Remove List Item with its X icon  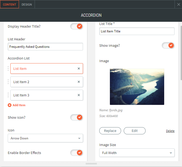point(79,68)
